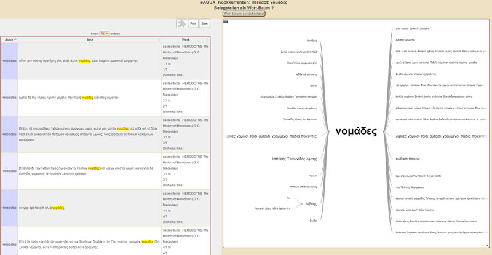This screenshot has height=255, width=492.
Task: Click the sentence 'οὐ γὰρ ἀρόται εἰσὶ ἀλλὰ νομάδες'
Action: (41, 208)
